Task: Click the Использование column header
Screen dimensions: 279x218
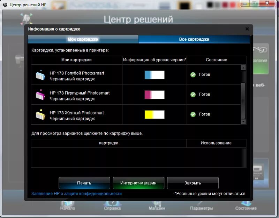Action: coord(216,143)
